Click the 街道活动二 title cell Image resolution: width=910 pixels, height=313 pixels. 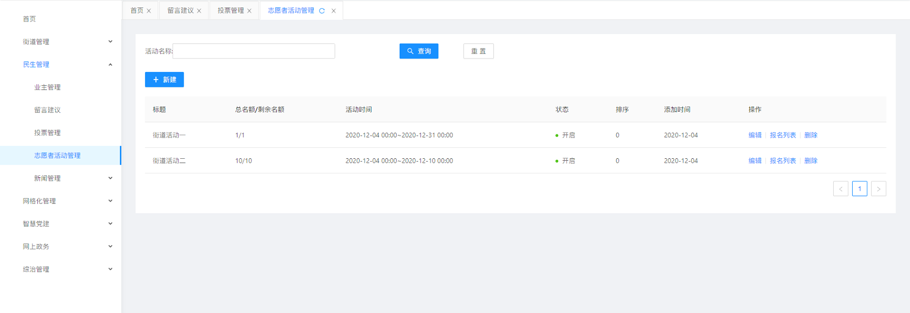pyautogui.click(x=169, y=161)
